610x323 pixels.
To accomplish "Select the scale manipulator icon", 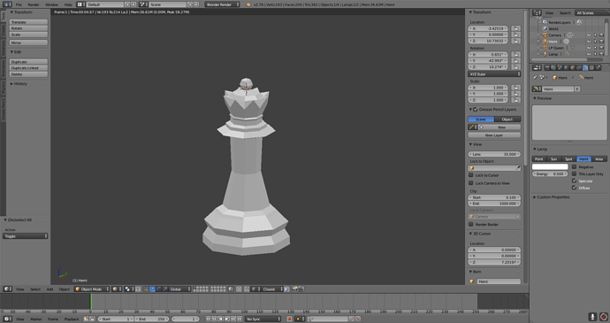I will 164,289.
